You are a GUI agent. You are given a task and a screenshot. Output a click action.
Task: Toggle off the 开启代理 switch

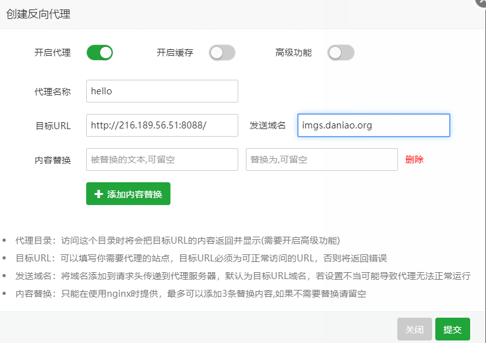[x=100, y=53]
